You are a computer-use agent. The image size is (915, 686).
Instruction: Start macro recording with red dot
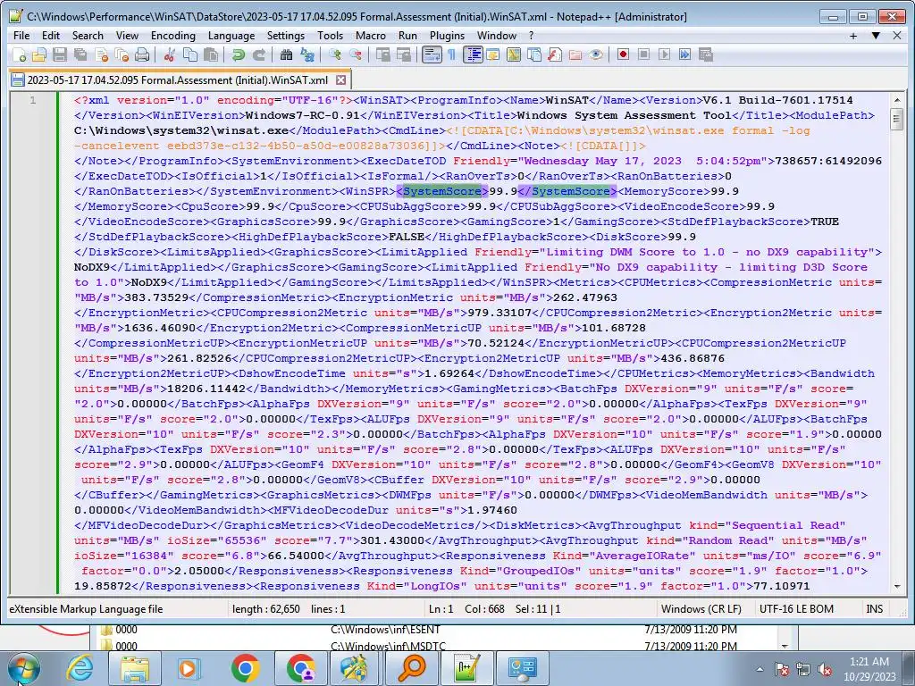coord(623,54)
